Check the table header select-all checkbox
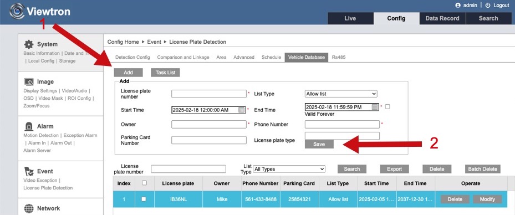 pyautogui.click(x=144, y=183)
